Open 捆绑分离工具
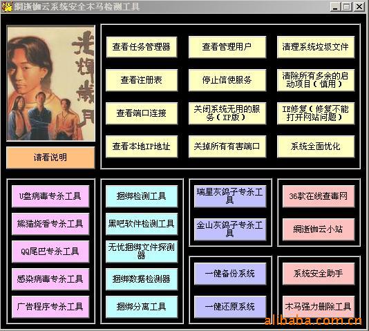 click(142, 307)
